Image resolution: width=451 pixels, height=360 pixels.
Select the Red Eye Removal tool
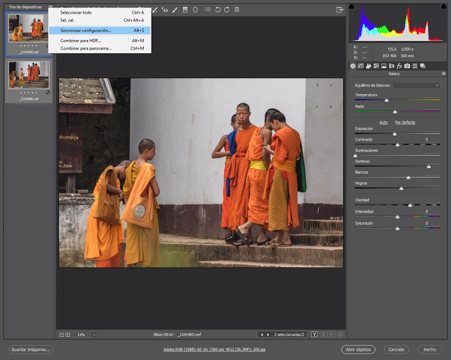(164, 10)
